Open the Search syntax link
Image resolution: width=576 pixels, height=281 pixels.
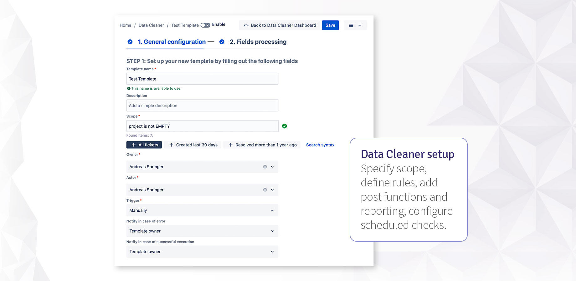pyautogui.click(x=320, y=145)
